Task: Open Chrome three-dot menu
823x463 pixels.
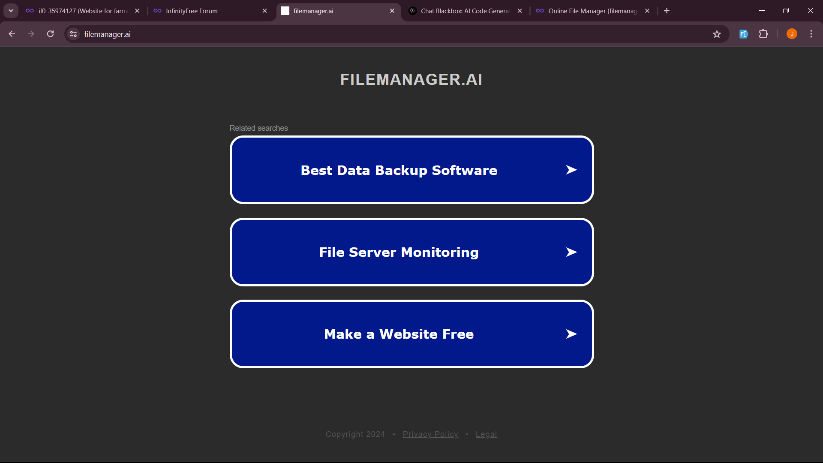Action: [811, 34]
